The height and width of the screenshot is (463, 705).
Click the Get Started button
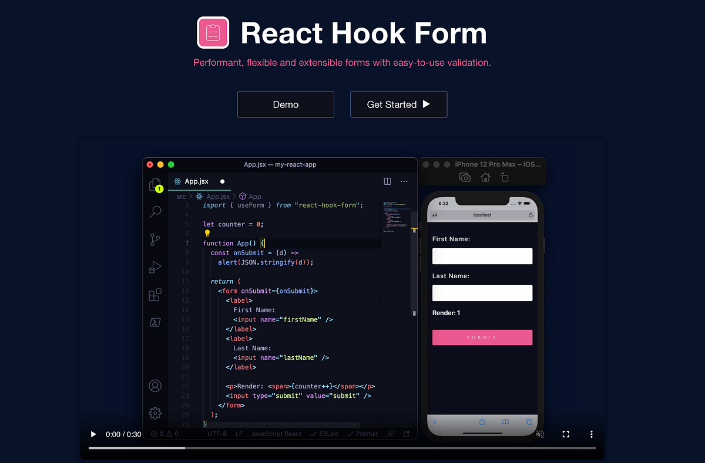(x=399, y=104)
